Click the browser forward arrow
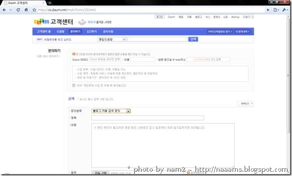The width and height of the screenshot is (292, 176). click(11, 10)
